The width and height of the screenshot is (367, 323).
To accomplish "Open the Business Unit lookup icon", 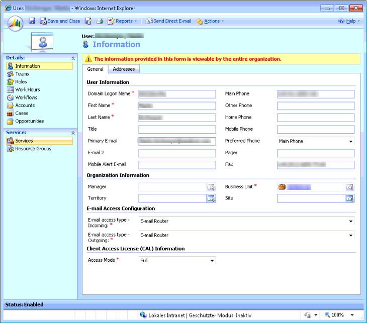I will coord(349,187).
